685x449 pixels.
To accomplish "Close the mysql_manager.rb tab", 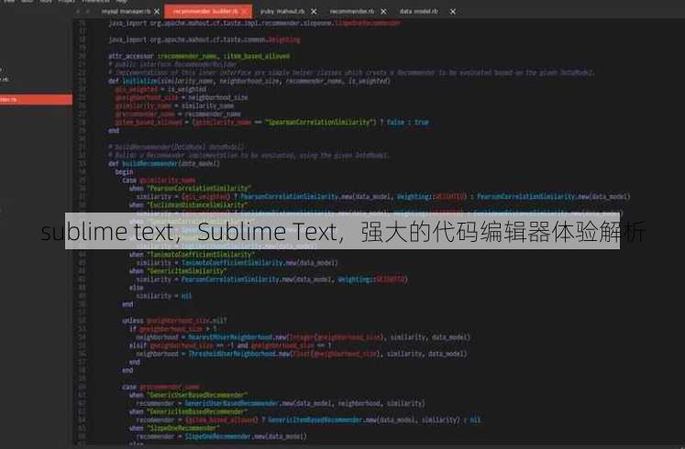I will pyautogui.click(x=157, y=12).
